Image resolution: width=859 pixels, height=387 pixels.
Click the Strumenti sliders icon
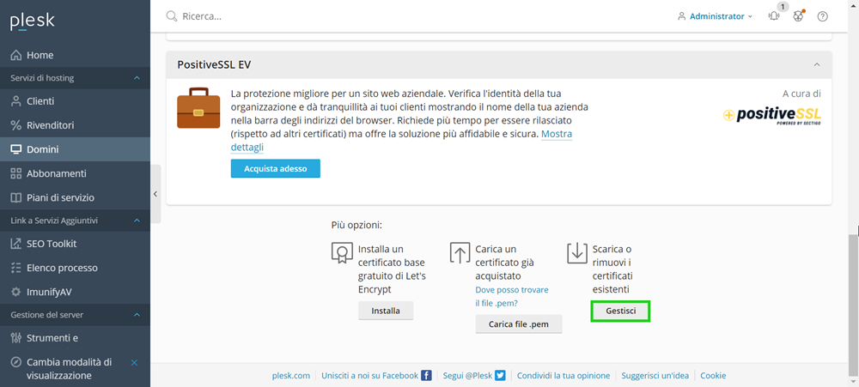pos(15,338)
